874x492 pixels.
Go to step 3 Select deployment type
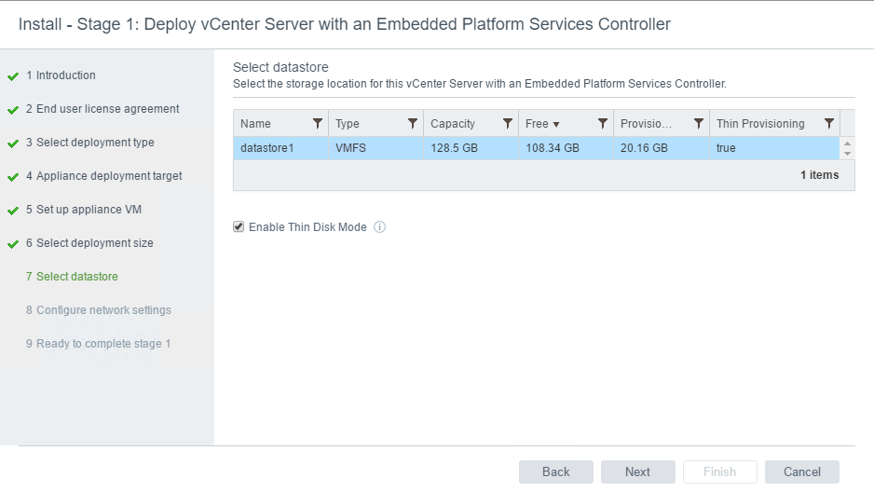(x=89, y=142)
